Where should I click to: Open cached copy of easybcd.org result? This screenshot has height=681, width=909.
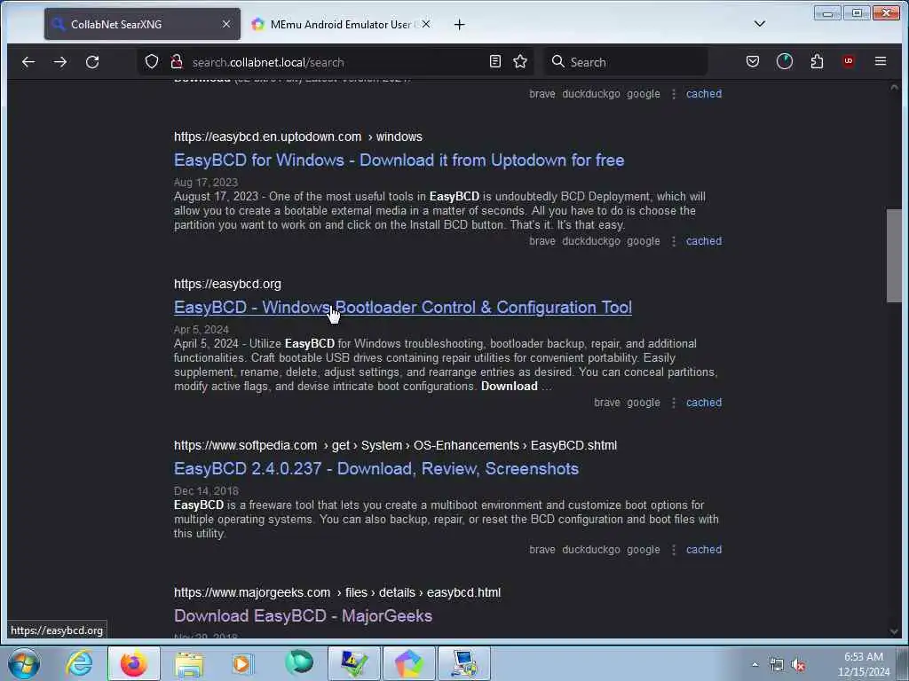(704, 403)
